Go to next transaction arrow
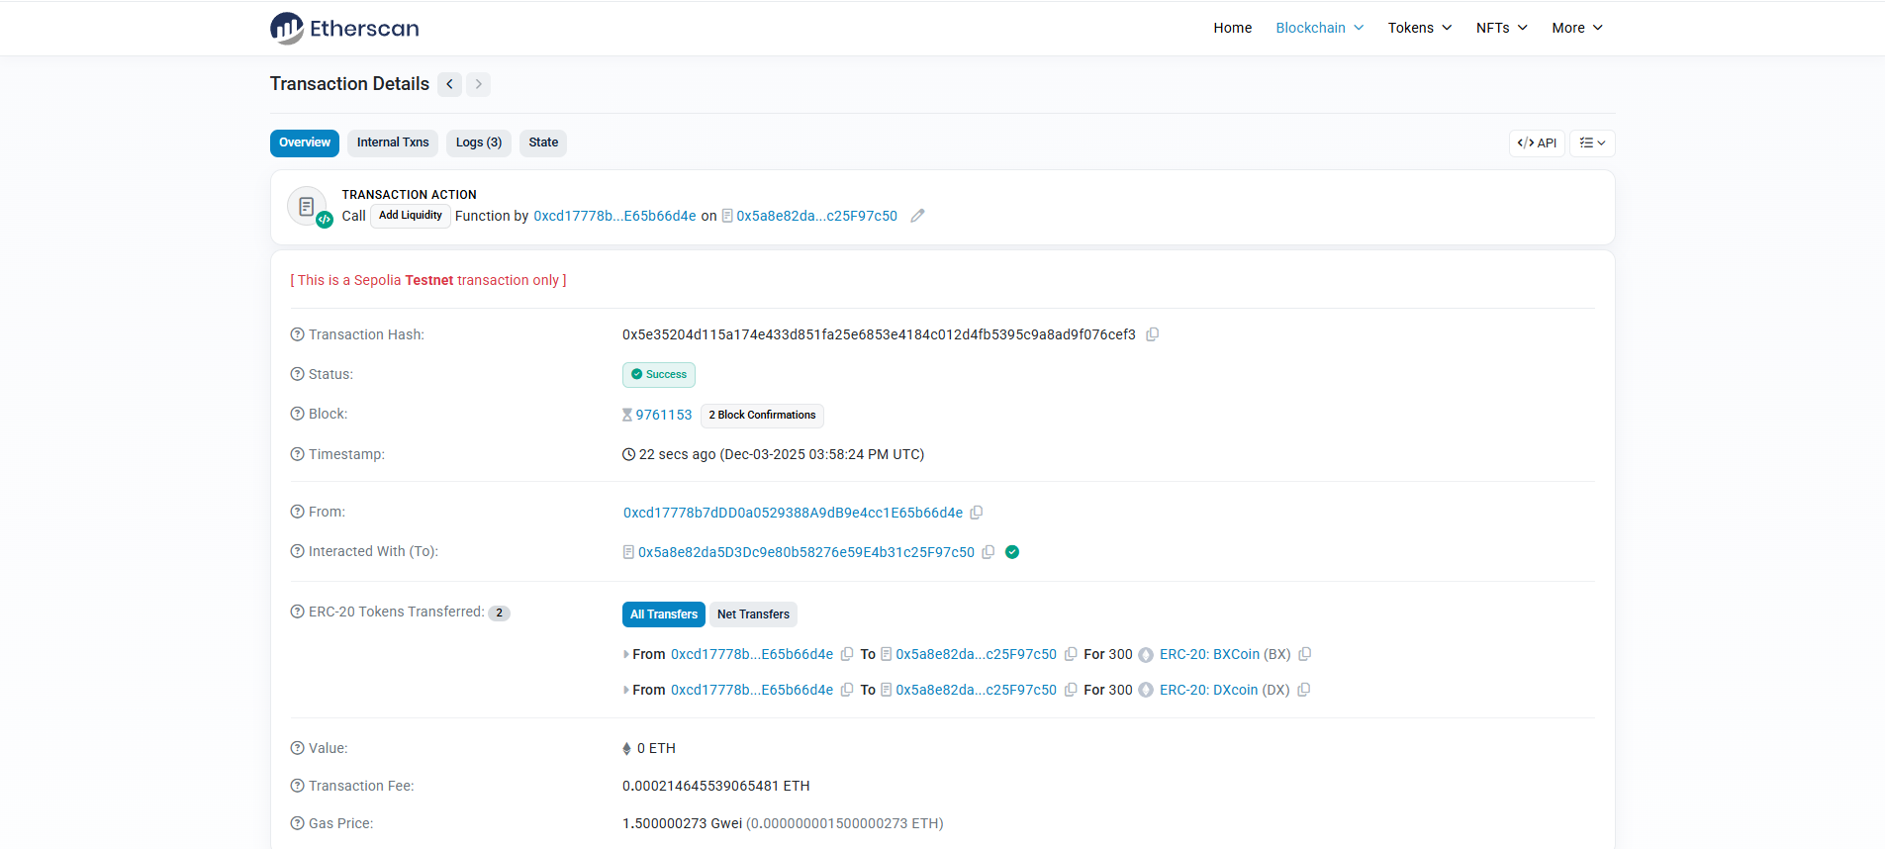The height and width of the screenshot is (849, 1885). pos(479,84)
